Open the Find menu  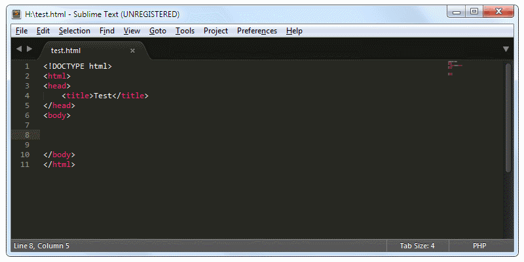(x=107, y=31)
